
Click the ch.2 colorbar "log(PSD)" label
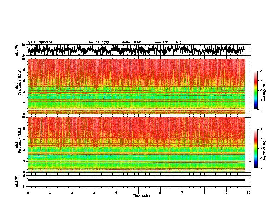click(x=264, y=150)
